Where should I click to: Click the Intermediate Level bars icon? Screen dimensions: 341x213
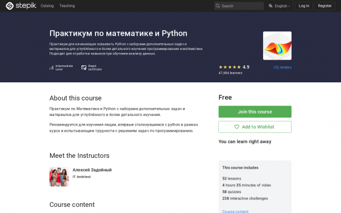[51, 68]
